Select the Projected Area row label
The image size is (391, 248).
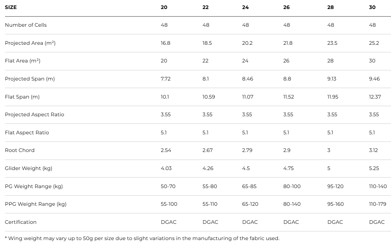[x=30, y=43]
